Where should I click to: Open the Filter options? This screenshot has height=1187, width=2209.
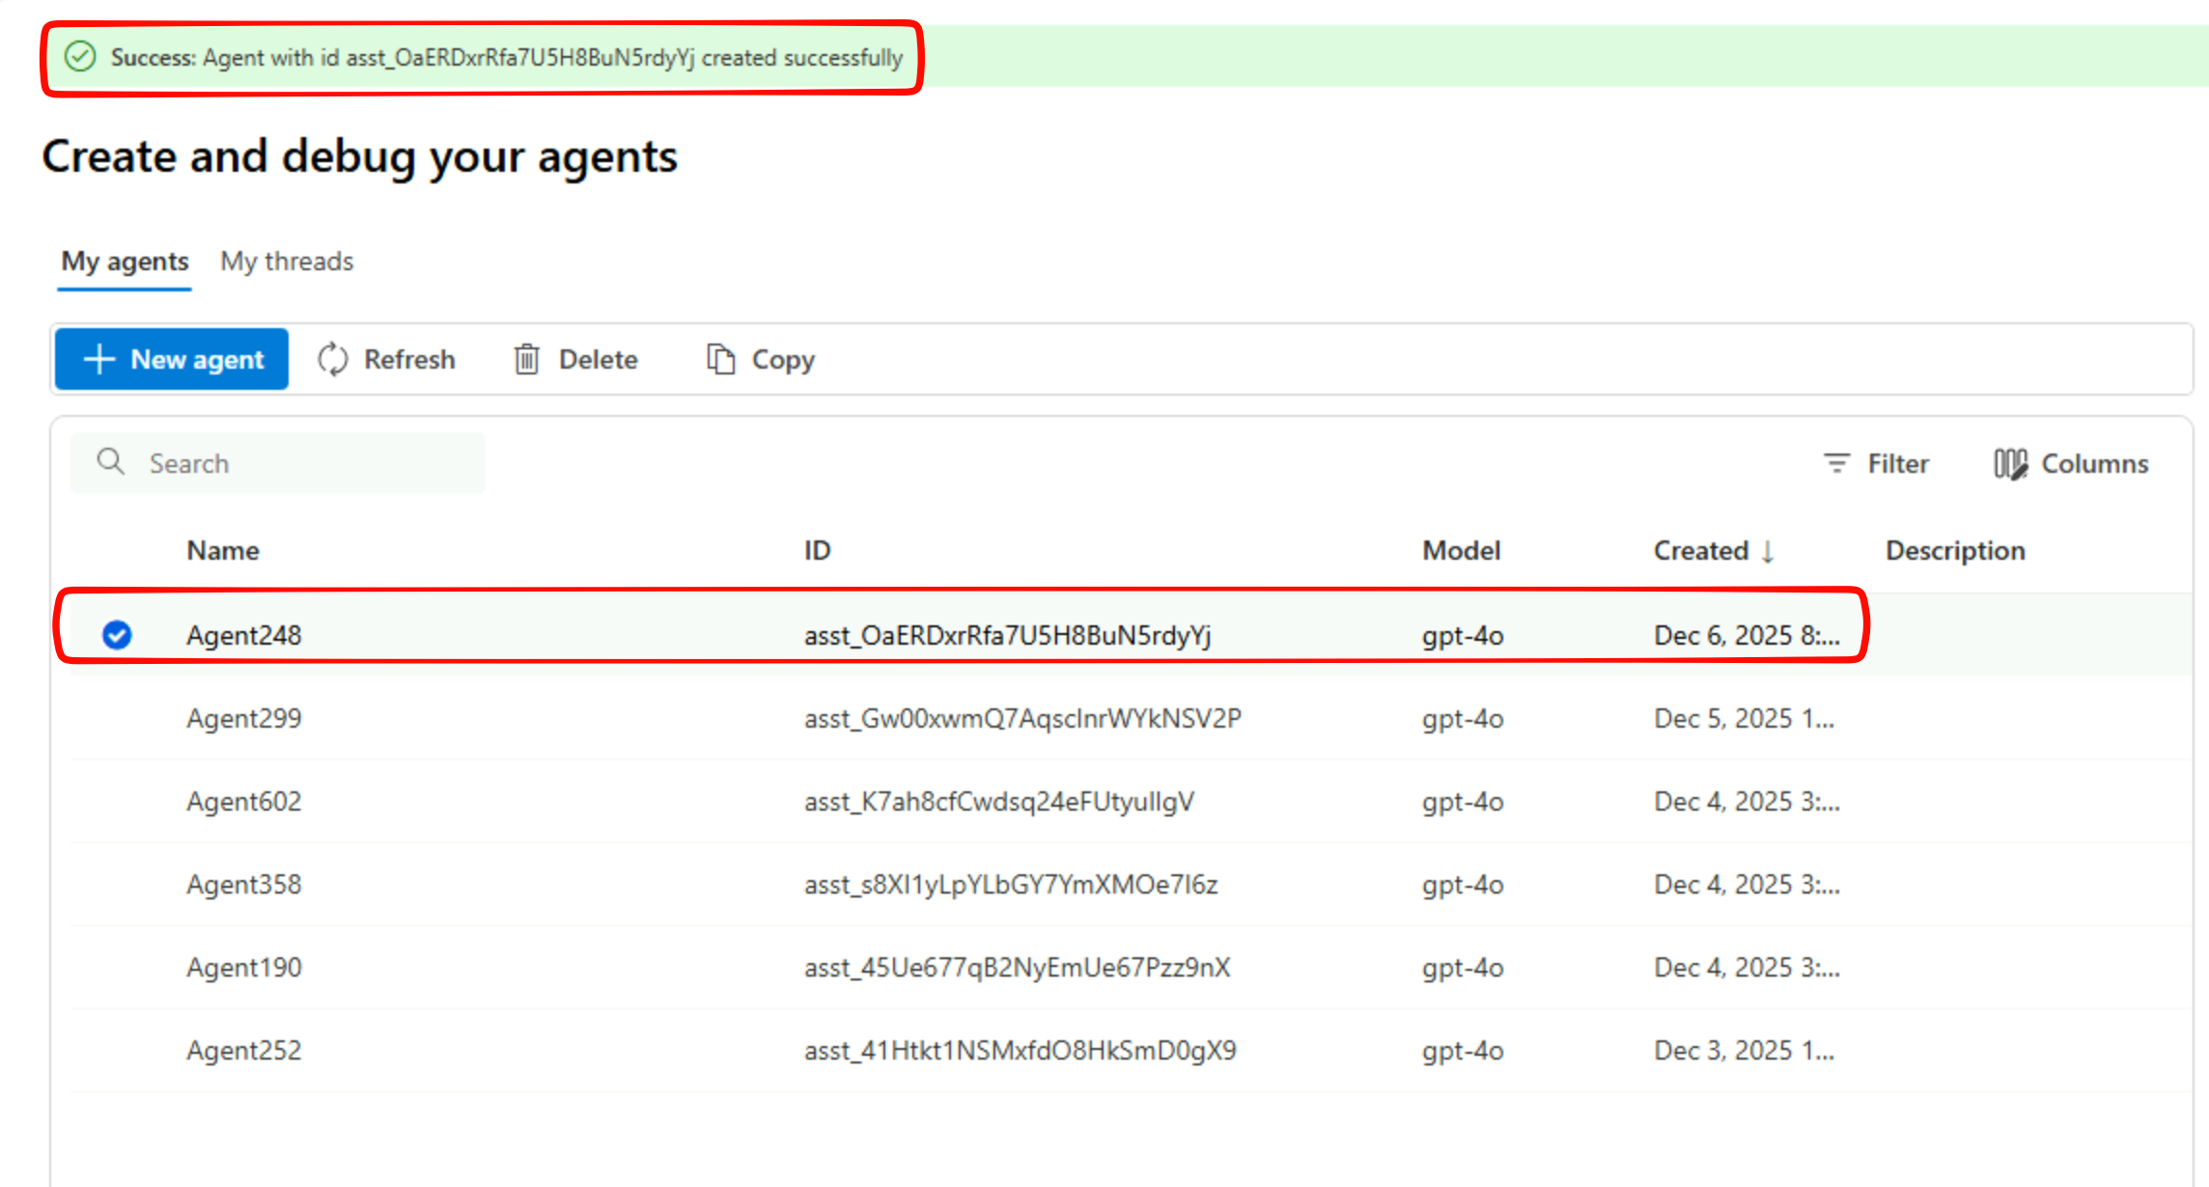pyautogui.click(x=1876, y=463)
